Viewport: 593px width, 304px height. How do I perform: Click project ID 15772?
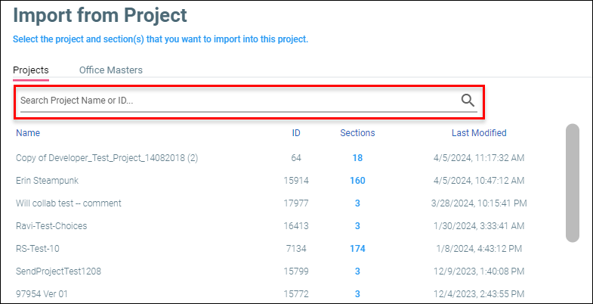point(296,293)
